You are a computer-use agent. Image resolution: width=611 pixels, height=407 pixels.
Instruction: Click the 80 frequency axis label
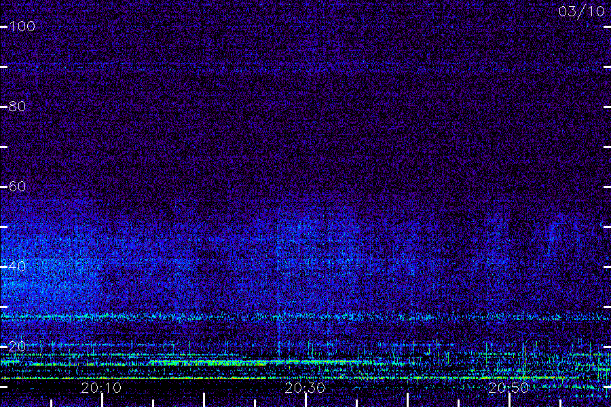(x=17, y=106)
